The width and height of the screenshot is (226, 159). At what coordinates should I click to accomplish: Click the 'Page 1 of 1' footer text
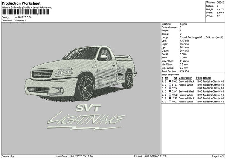tap(218, 156)
